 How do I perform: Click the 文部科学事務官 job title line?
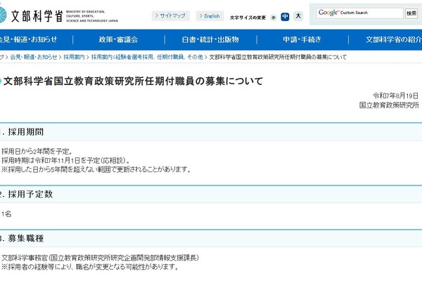100,258
